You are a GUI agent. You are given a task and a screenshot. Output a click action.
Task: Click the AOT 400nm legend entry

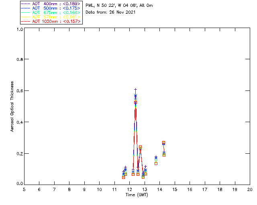(51, 4)
